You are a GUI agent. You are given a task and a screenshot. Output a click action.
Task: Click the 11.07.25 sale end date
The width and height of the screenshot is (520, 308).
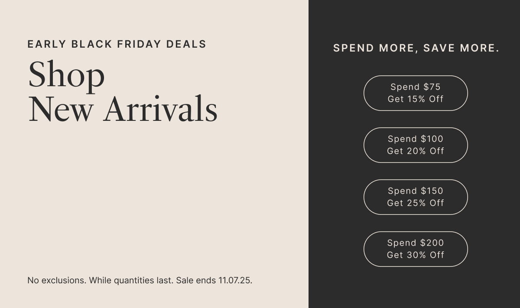coord(235,280)
